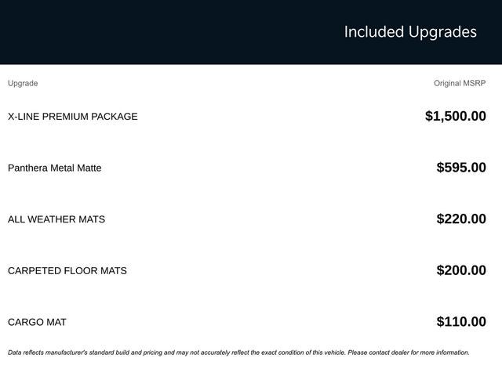The height and width of the screenshot is (376, 502).
Task: Select the Upgrade column header
Action: click(x=23, y=83)
